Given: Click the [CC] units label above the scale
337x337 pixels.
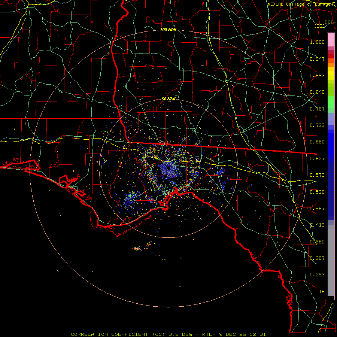Looking at the screenshot, I should (320, 26).
